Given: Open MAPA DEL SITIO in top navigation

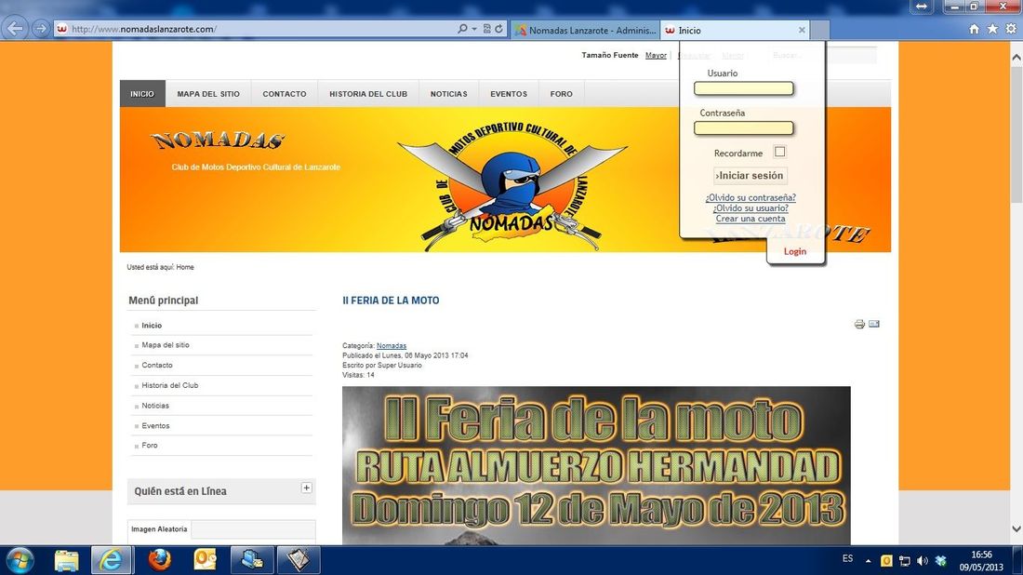Looking at the screenshot, I should click(208, 94).
